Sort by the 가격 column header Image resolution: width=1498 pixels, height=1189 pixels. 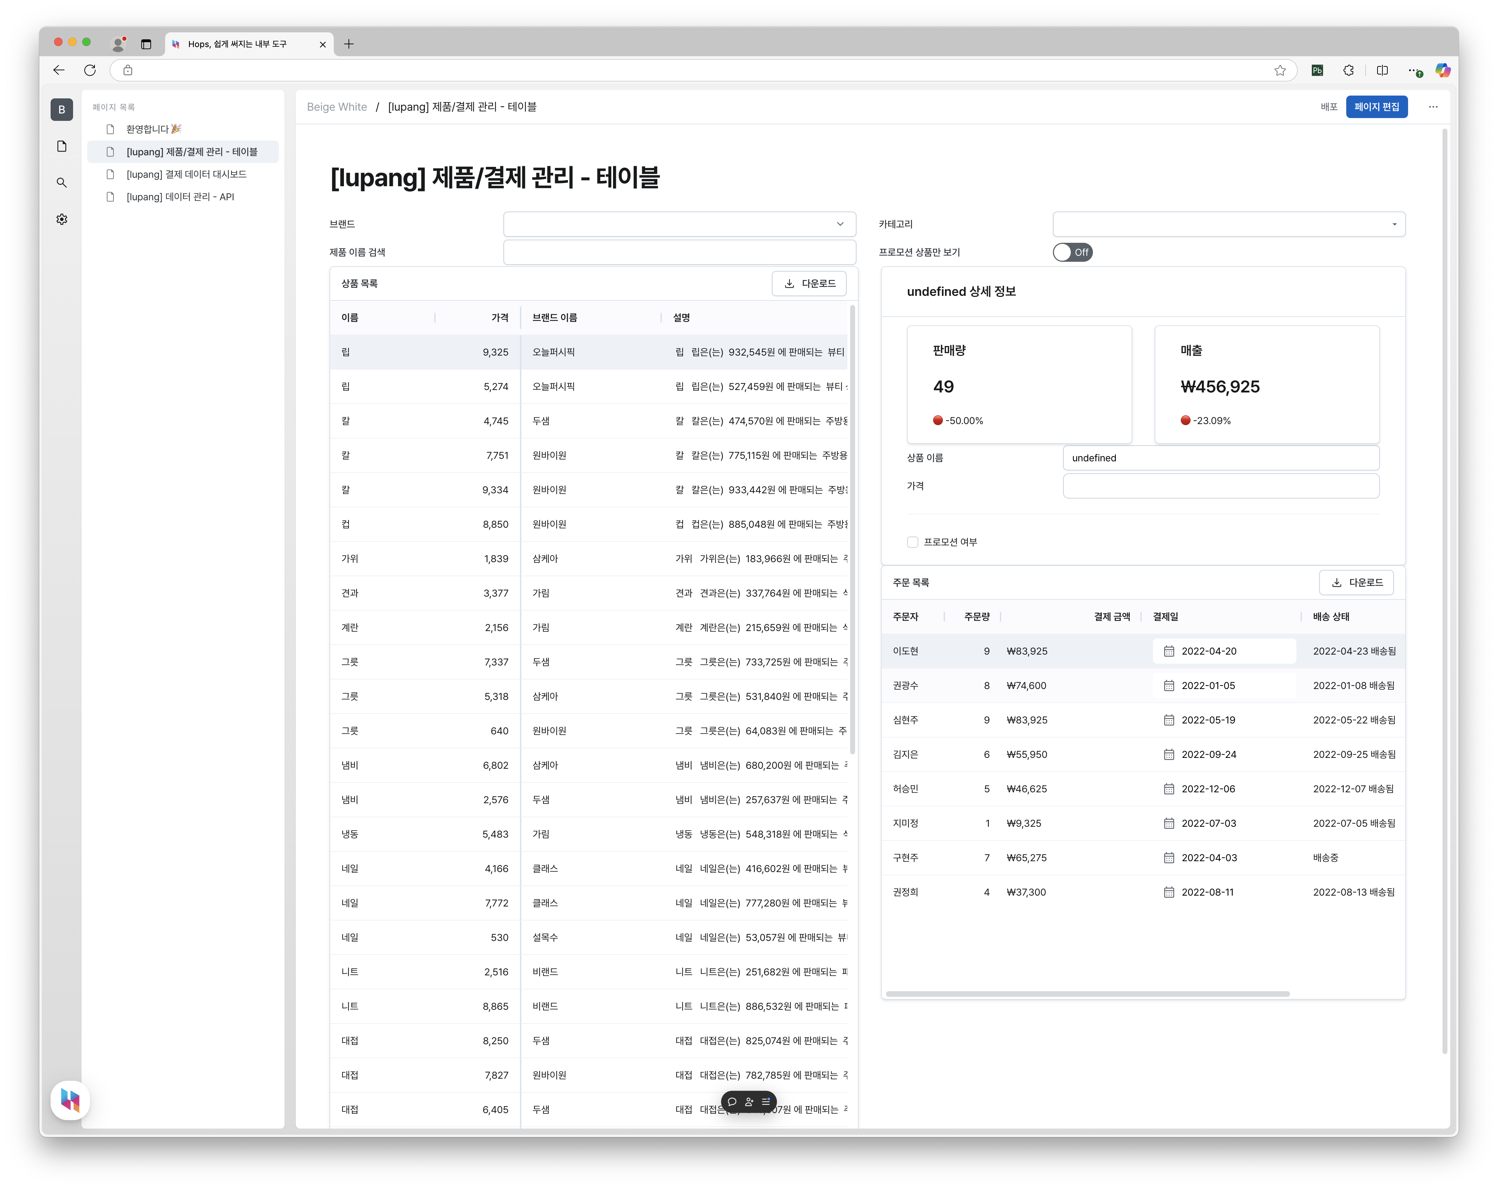tap(500, 318)
